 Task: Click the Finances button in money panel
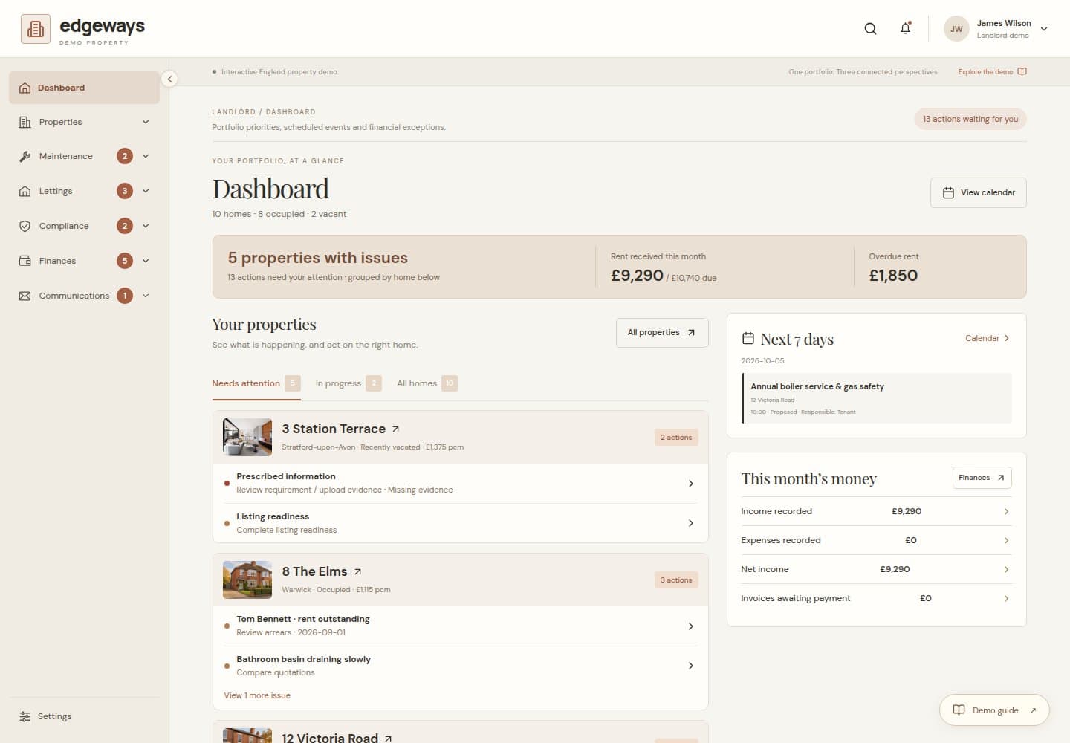pyautogui.click(x=982, y=478)
